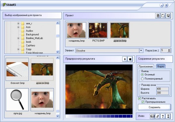Select the PICT6.BMP thumbnail in project
175x122 pixels.
[98, 30]
